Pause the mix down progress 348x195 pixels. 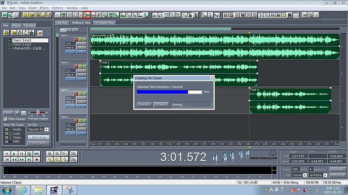tap(161, 105)
